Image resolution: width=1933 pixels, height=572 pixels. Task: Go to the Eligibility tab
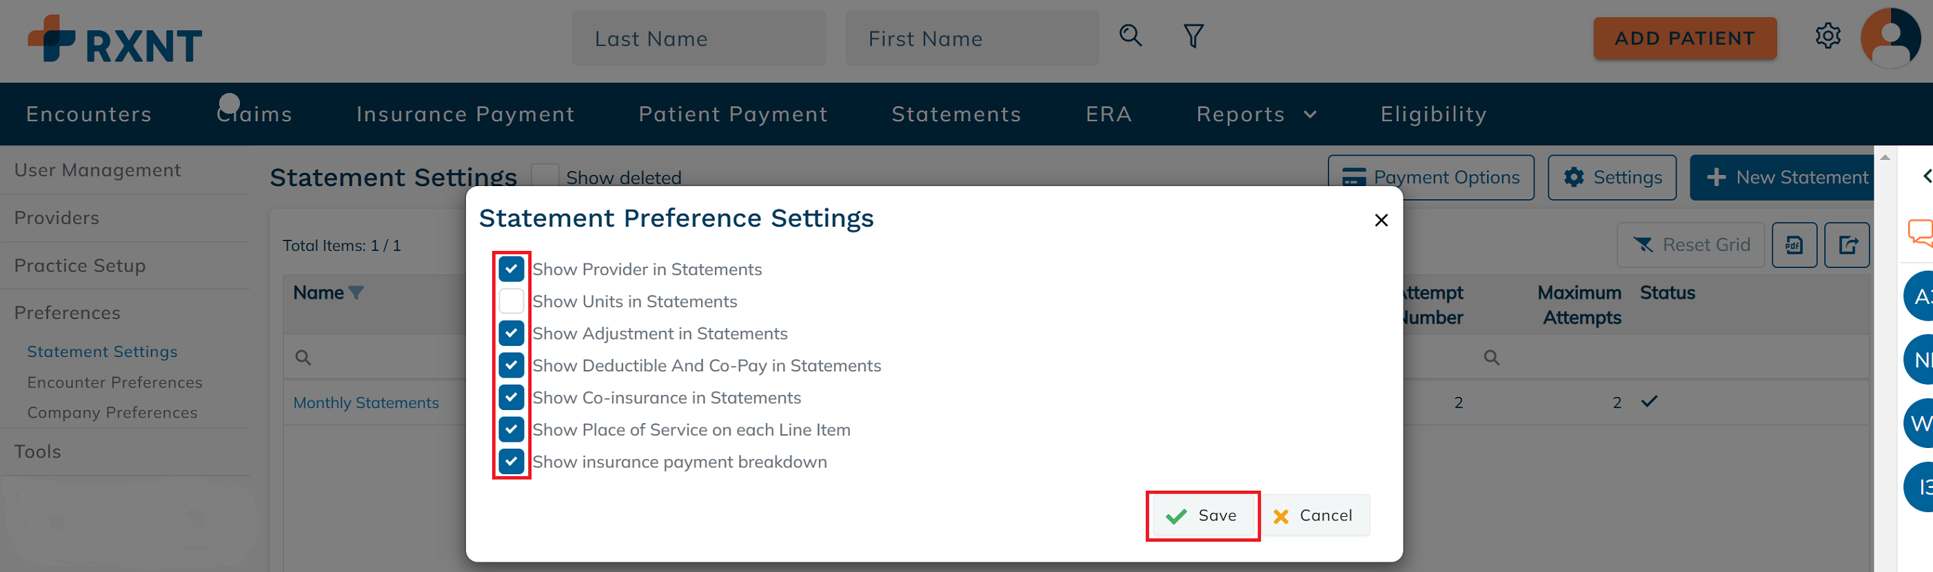[x=1433, y=114]
